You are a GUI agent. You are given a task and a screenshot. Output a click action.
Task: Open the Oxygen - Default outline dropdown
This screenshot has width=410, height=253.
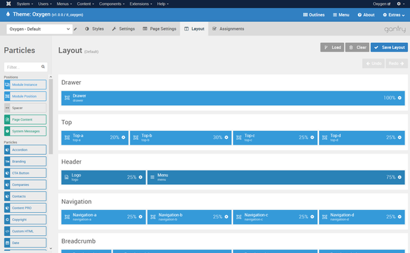pos(40,29)
